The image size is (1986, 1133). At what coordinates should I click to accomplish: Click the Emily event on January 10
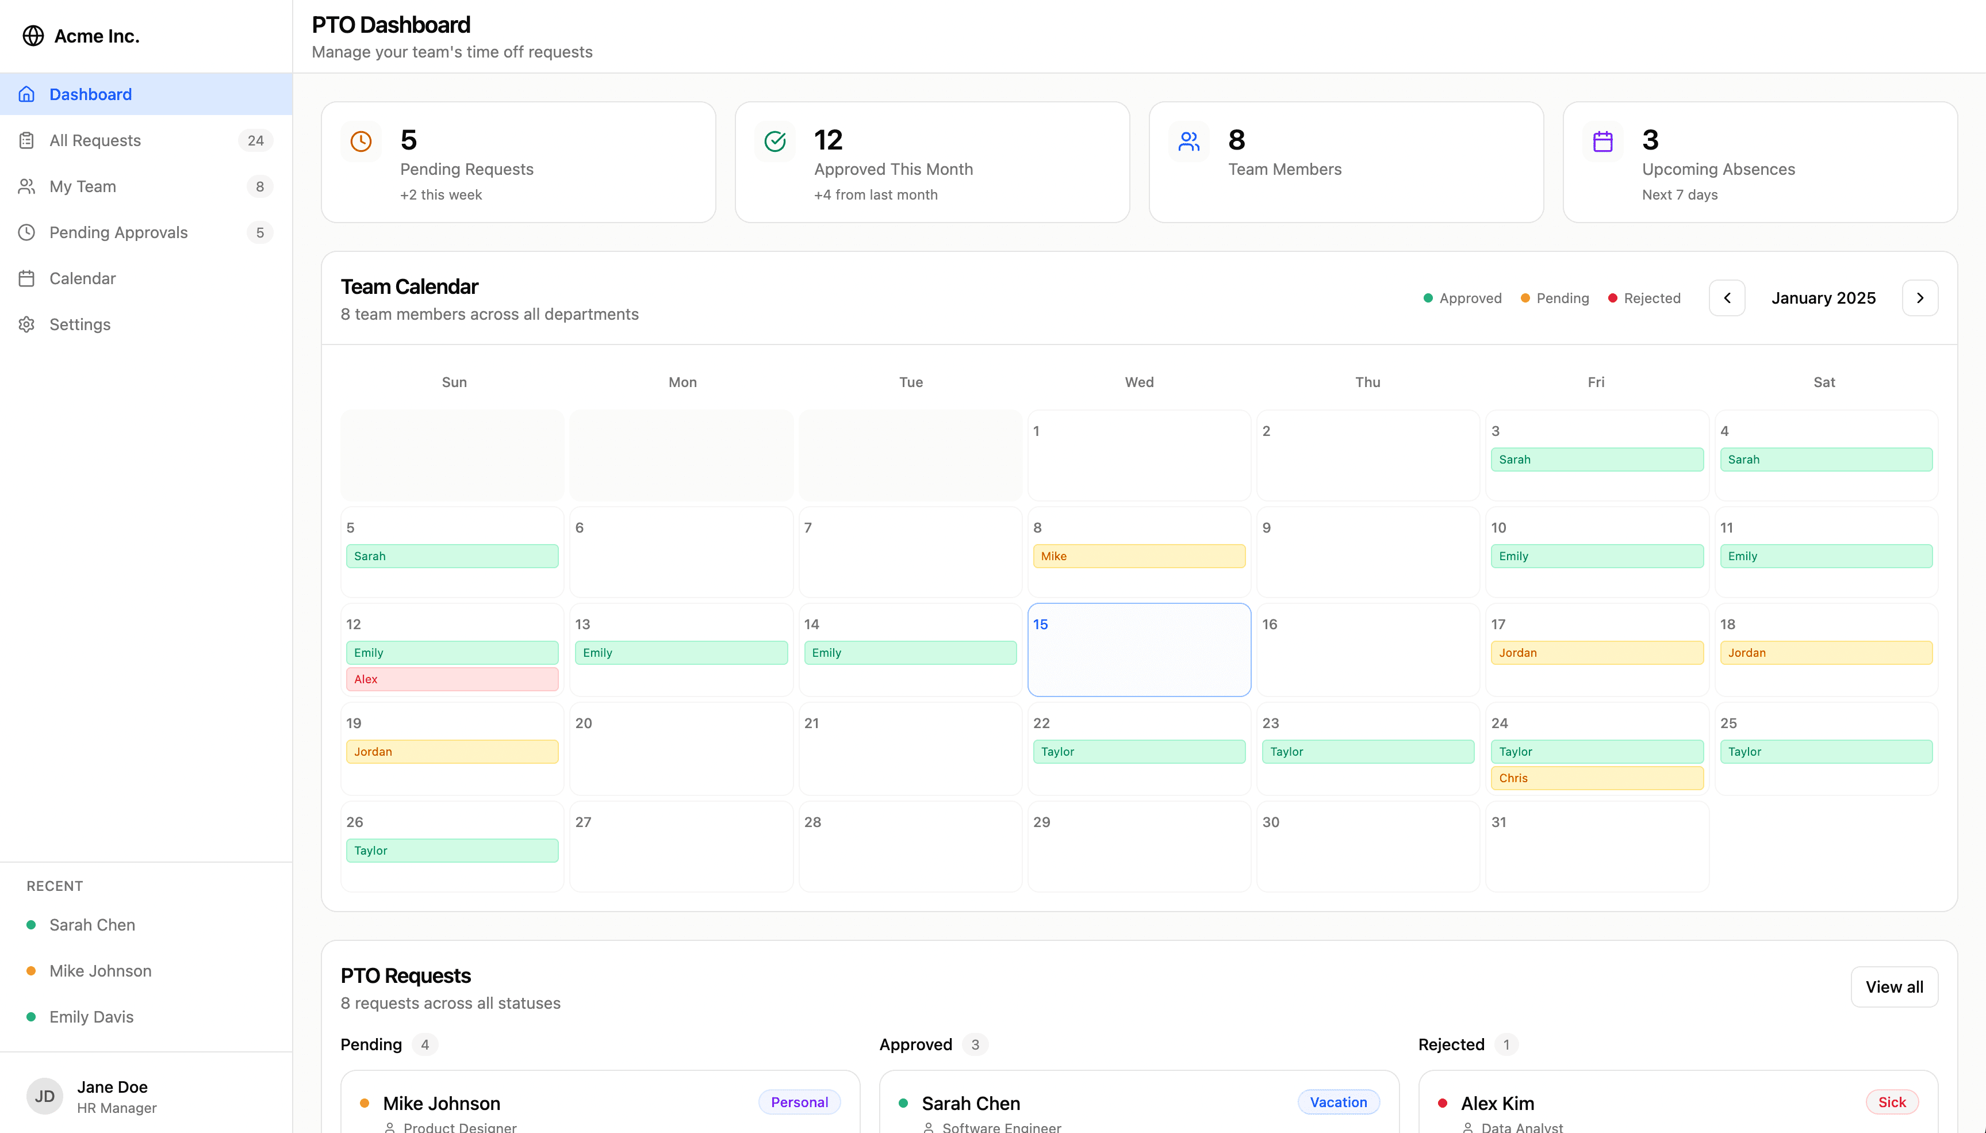tap(1597, 556)
